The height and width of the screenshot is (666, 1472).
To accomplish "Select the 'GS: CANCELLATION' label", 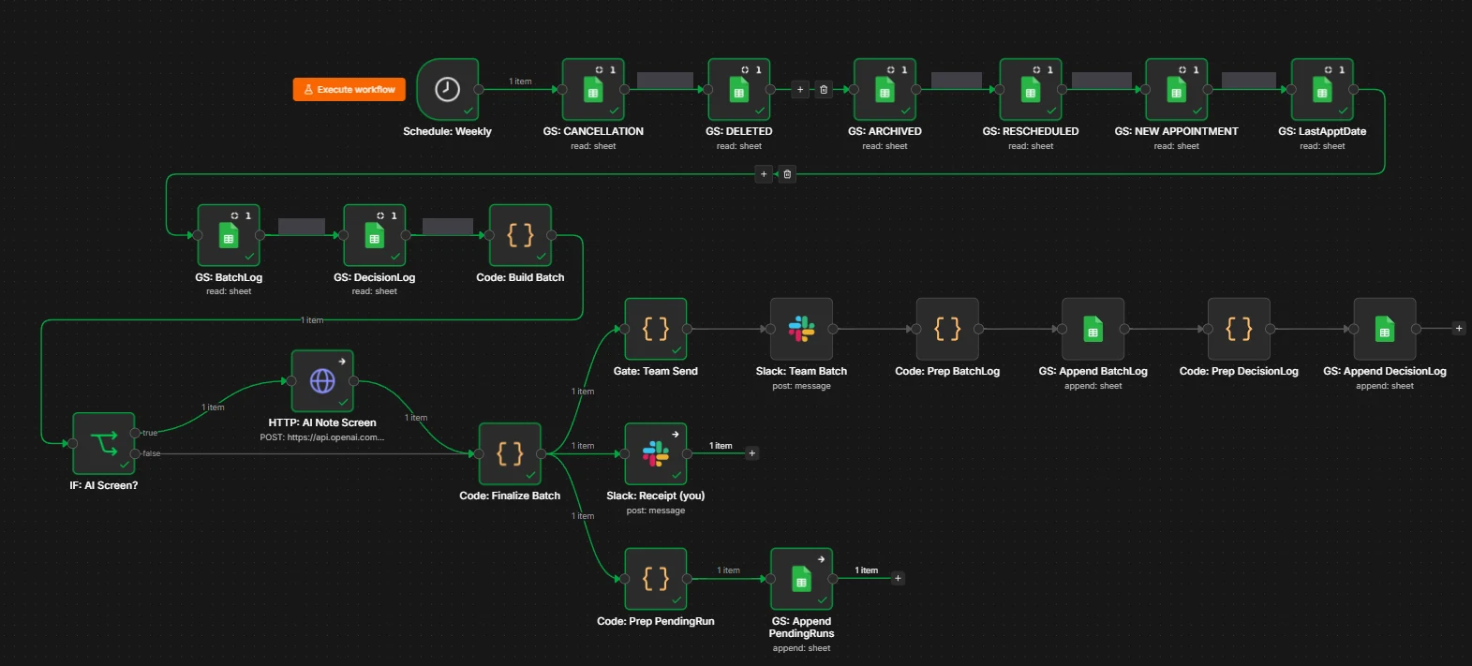I will tap(593, 131).
